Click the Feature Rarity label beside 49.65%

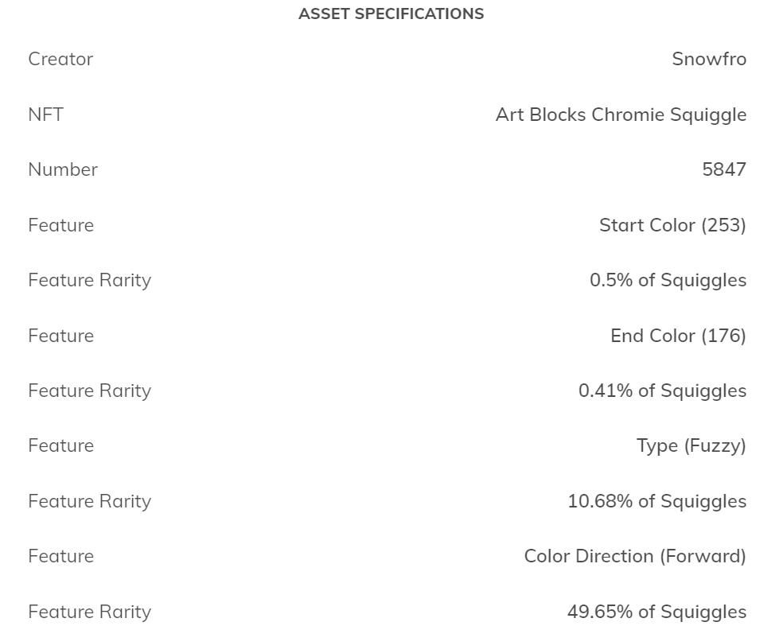(x=89, y=612)
